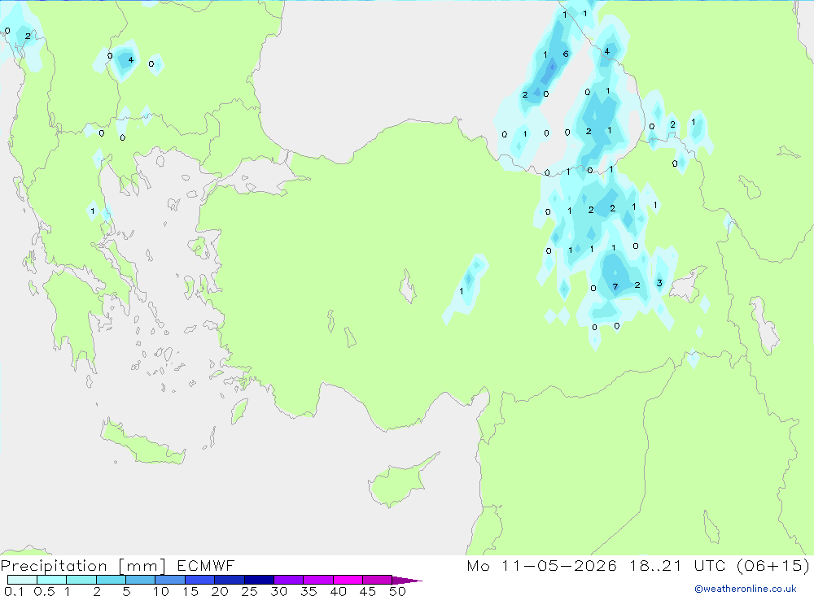Click the legend label '25'
Viewport: 814px width, 596px height.
coord(249,591)
